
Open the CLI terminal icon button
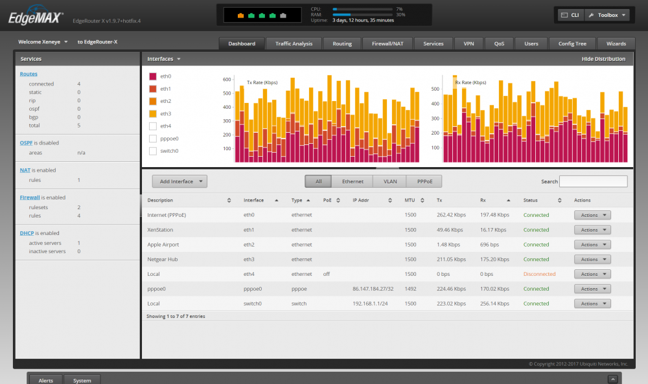pyautogui.click(x=570, y=16)
